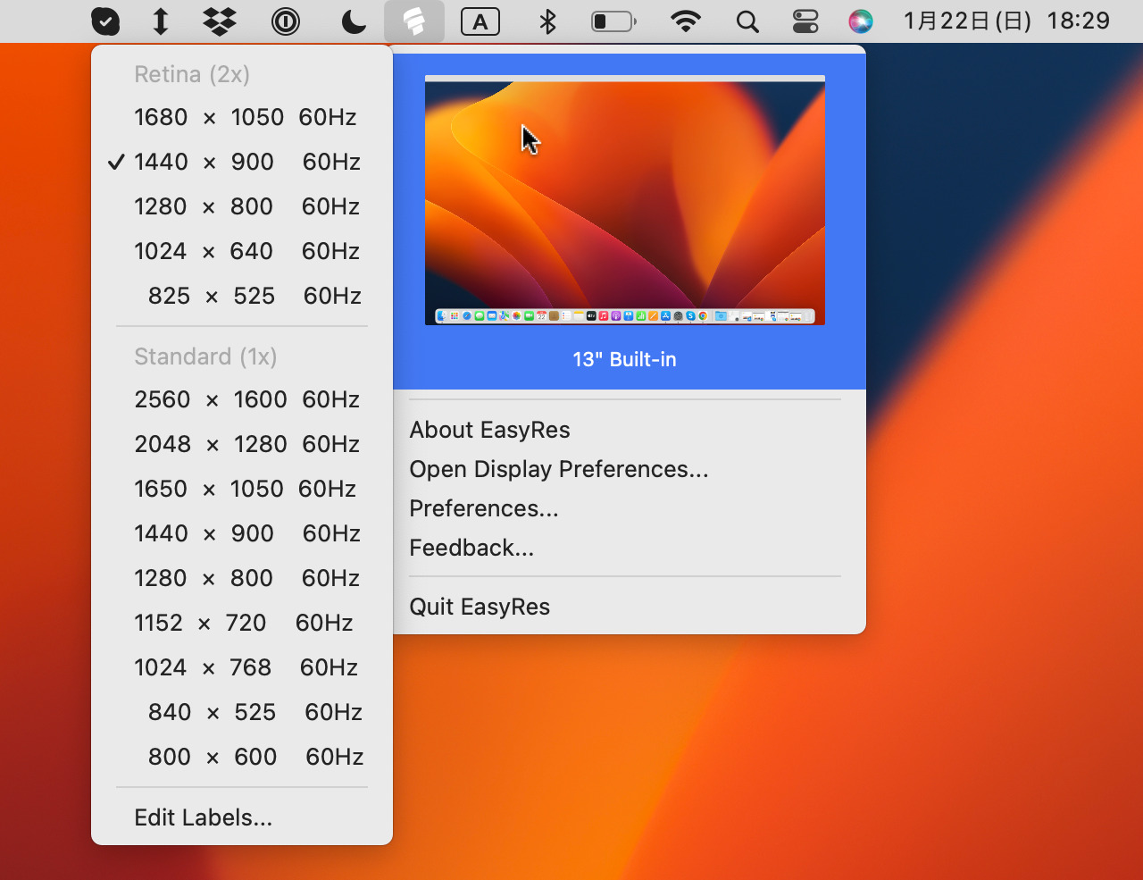Activate Siri from the menu bar
The height and width of the screenshot is (880, 1143).
click(860, 21)
